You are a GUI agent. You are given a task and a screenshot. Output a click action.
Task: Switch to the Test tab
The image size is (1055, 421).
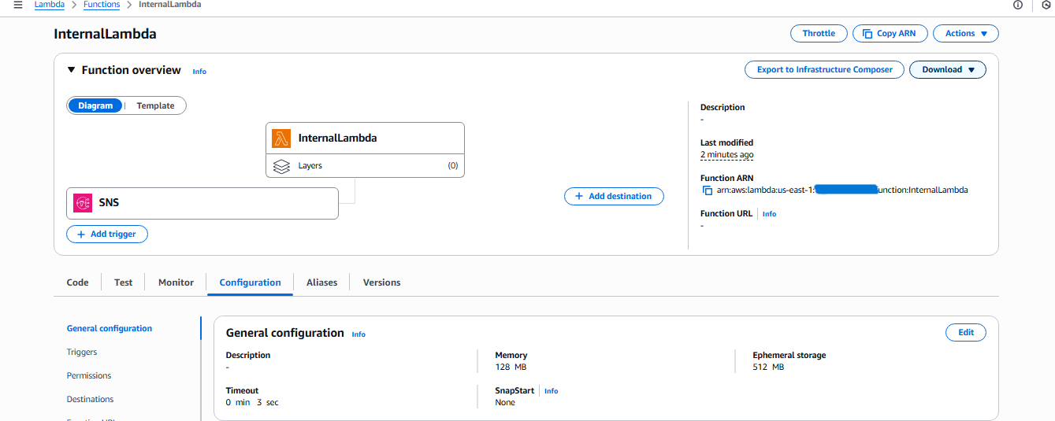pyautogui.click(x=123, y=283)
